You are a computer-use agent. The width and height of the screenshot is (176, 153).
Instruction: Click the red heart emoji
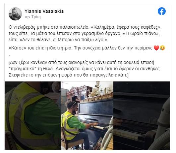(x=156, y=48)
